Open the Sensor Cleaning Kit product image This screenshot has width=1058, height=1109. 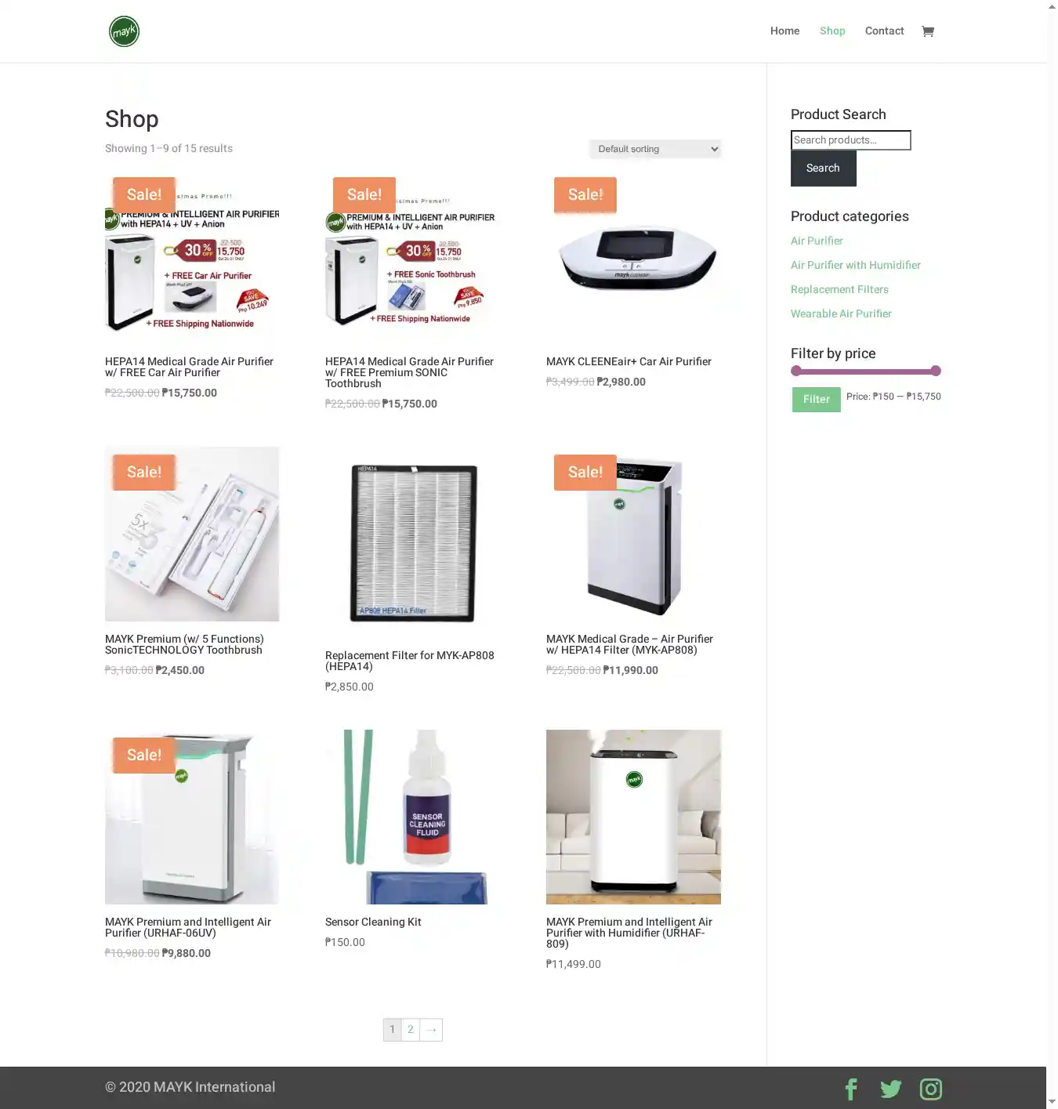412,817
